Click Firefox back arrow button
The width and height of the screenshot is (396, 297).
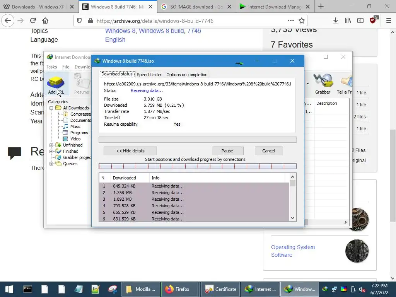click(8, 21)
